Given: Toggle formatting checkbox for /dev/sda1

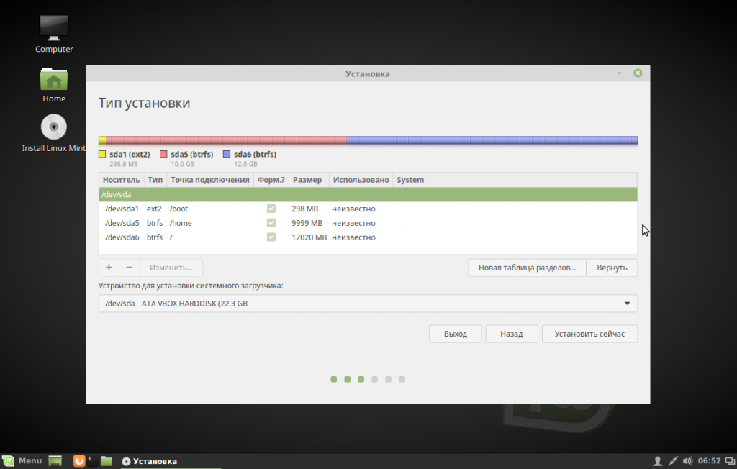Looking at the screenshot, I should coord(271,209).
